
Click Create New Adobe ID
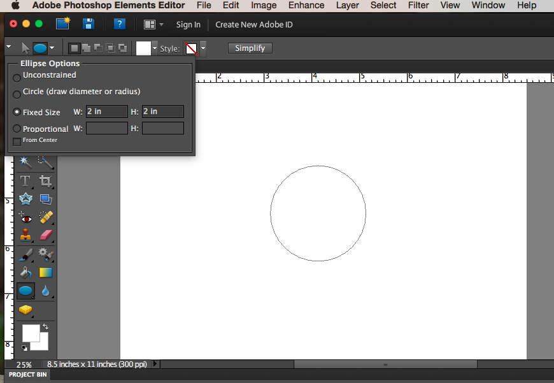point(253,24)
